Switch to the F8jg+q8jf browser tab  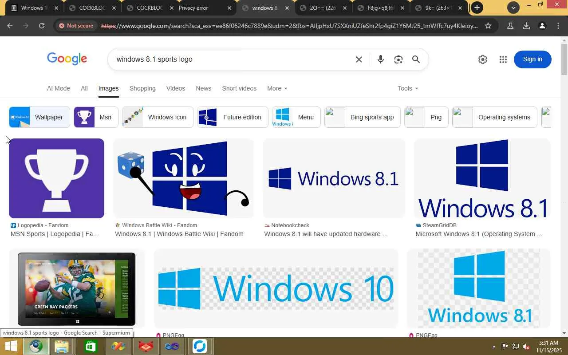pyautogui.click(x=380, y=8)
